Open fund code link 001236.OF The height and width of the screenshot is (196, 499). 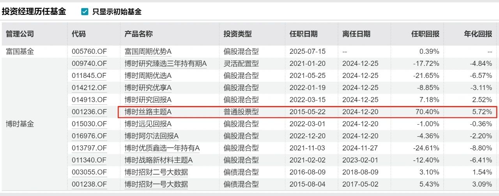89,112
